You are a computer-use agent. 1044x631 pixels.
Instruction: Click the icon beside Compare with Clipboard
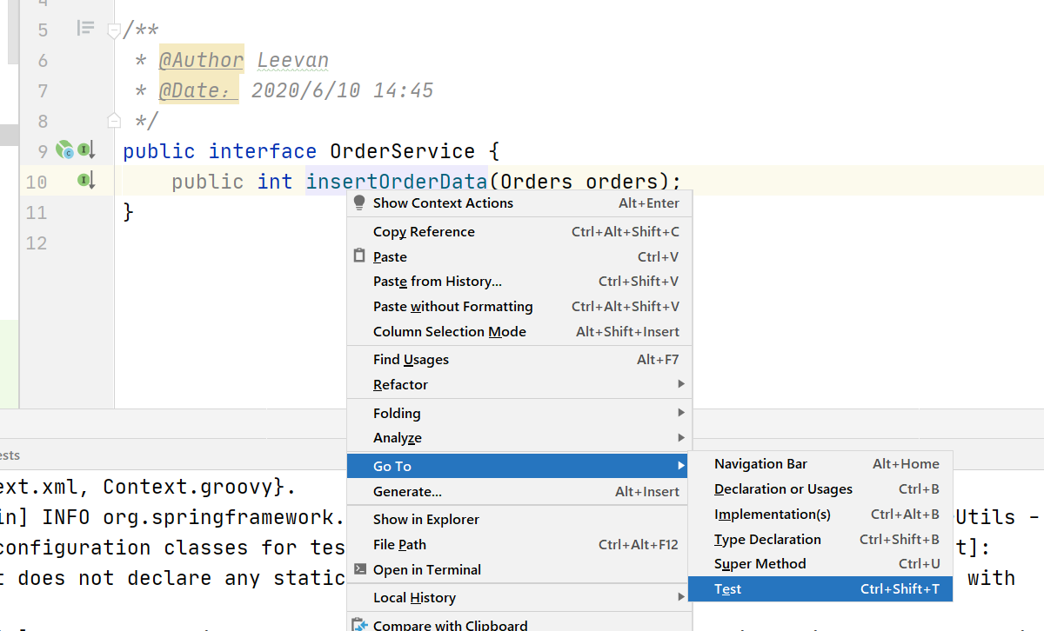359,624
